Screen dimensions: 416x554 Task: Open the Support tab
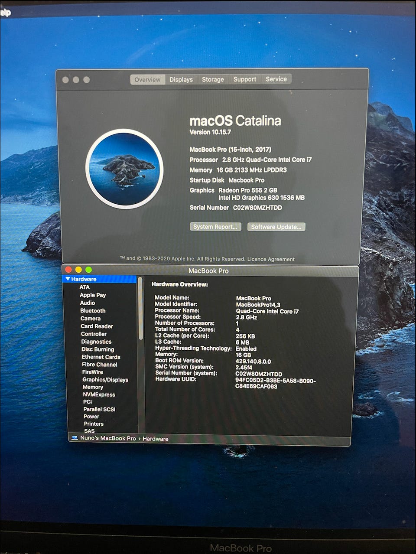(x=245, y=79)
